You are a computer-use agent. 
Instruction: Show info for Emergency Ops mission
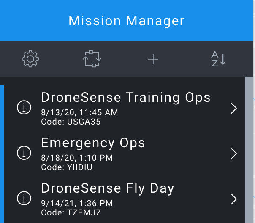coord(24,153)
